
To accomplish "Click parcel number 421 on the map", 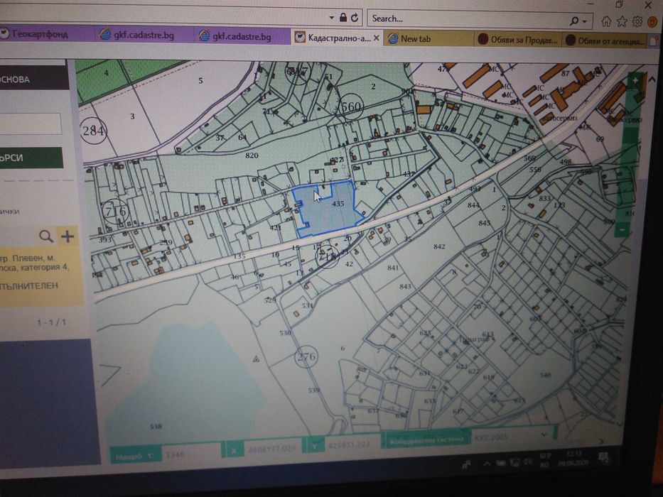I will (275, 227).
